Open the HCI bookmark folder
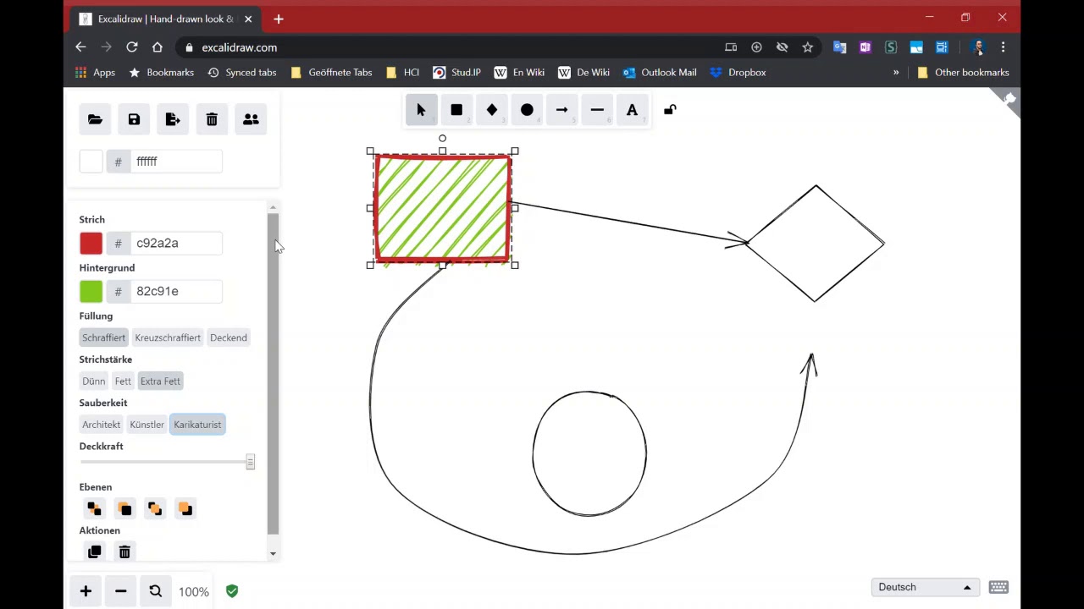Viewport: 1084px width, 609px height. [402, 73]
